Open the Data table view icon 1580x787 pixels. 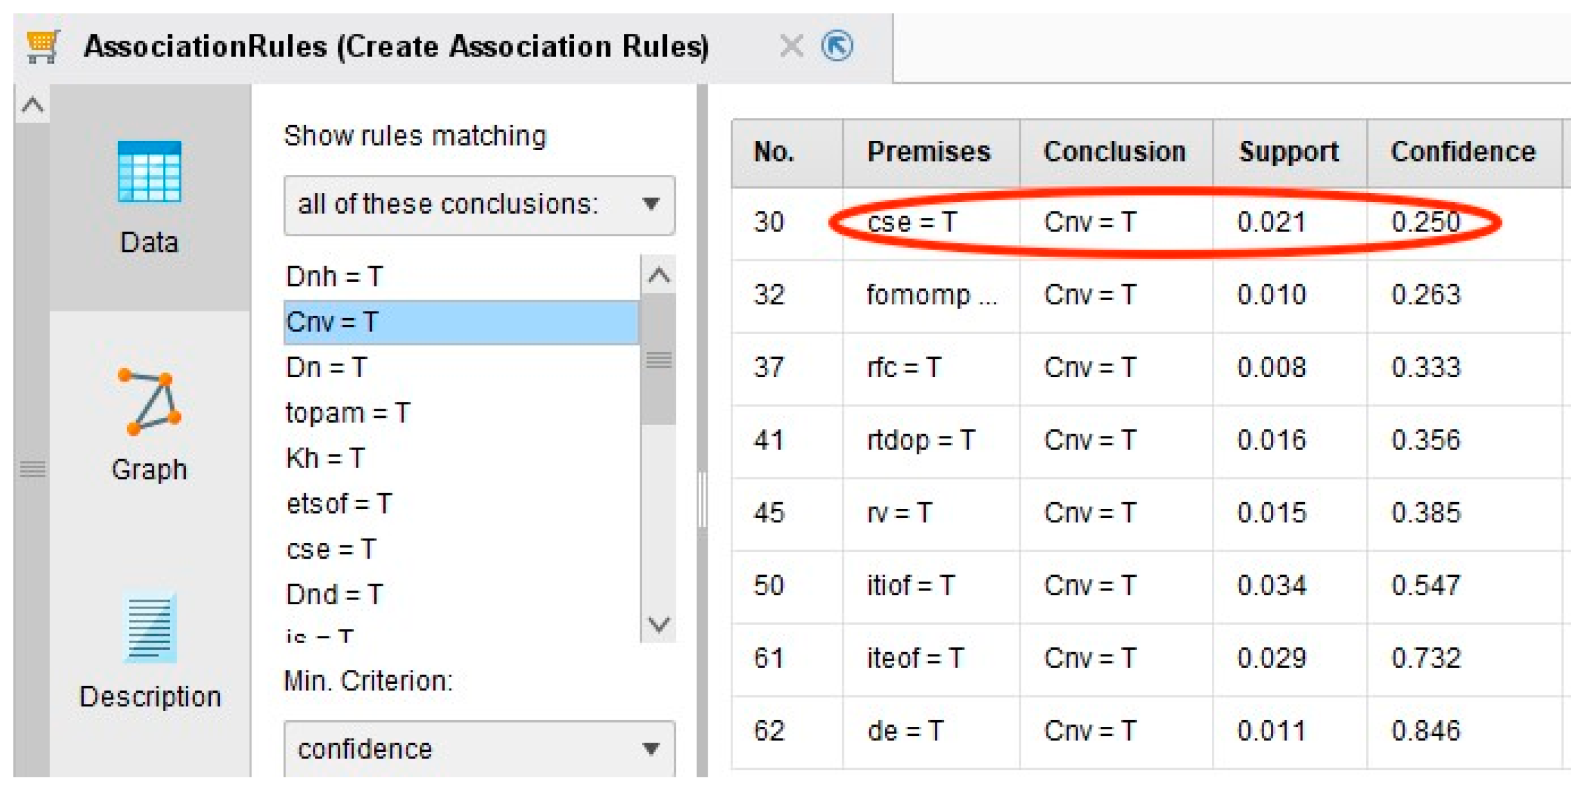coord(149,172)
